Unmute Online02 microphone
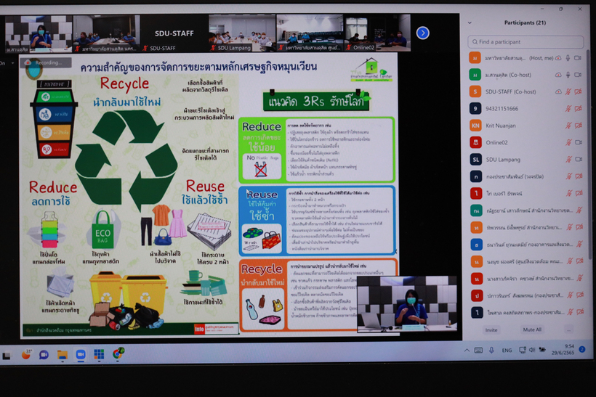 568,142
